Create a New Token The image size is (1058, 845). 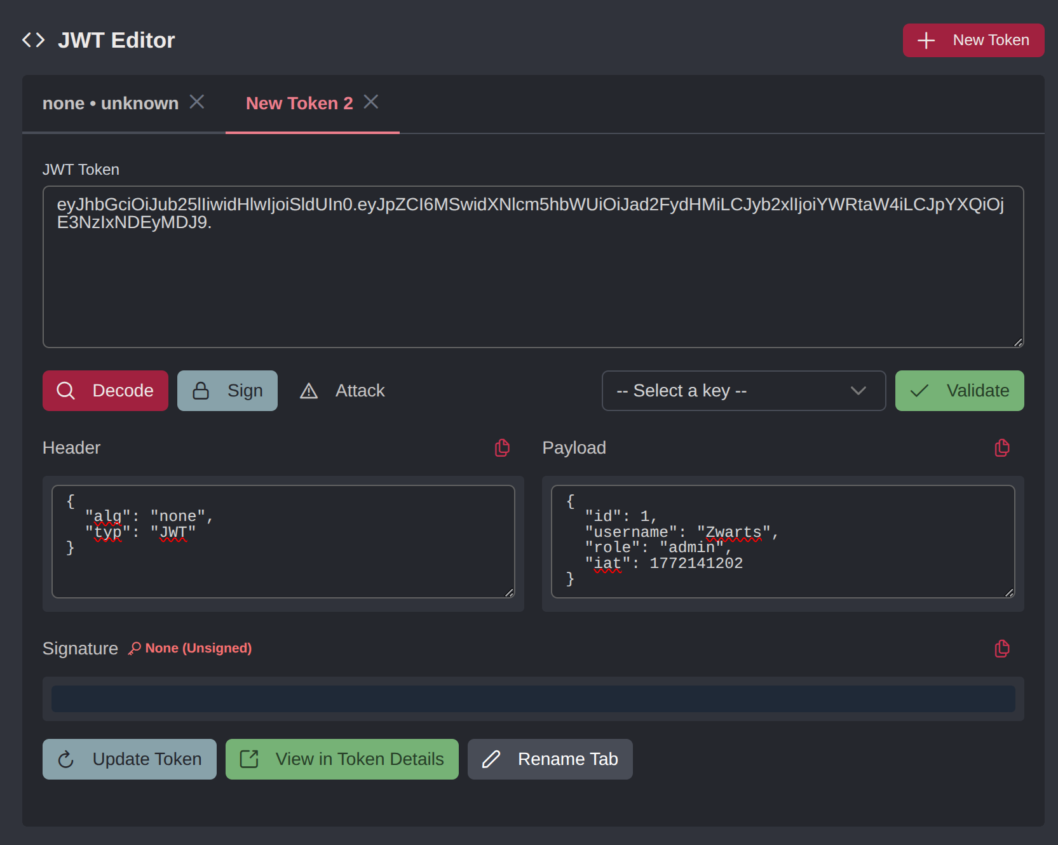(973, 40)
